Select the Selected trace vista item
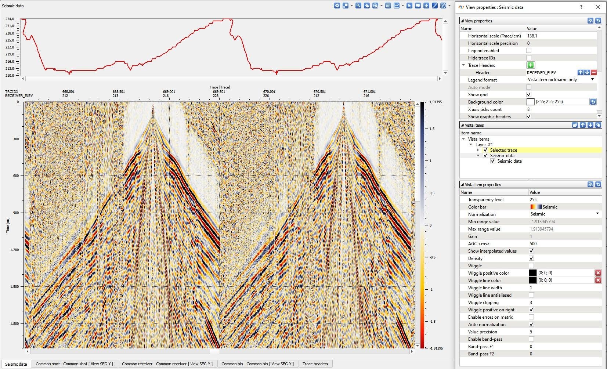 (x=503, y=150)
